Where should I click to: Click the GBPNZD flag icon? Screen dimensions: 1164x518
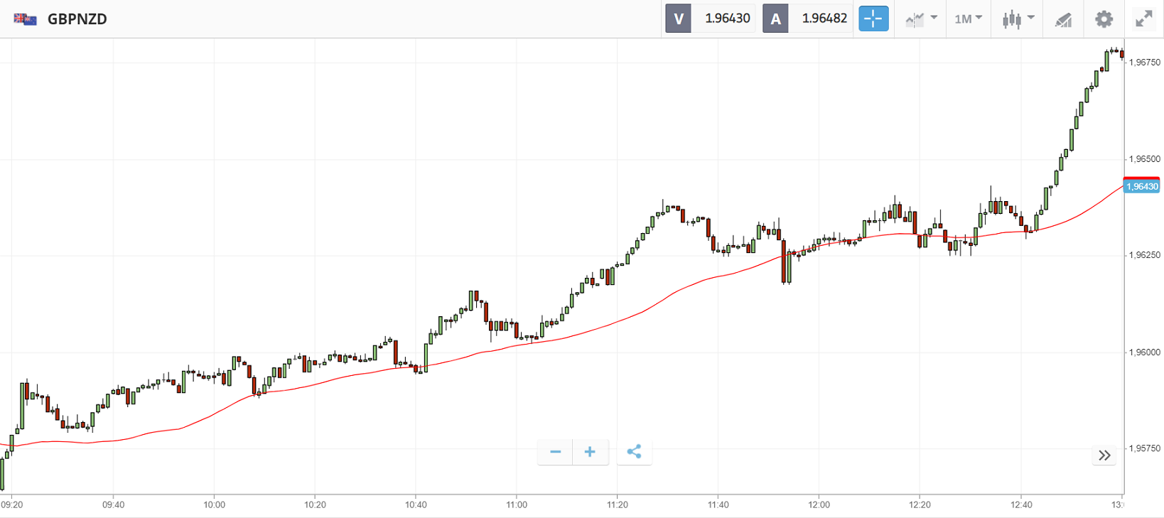(26, 19)
